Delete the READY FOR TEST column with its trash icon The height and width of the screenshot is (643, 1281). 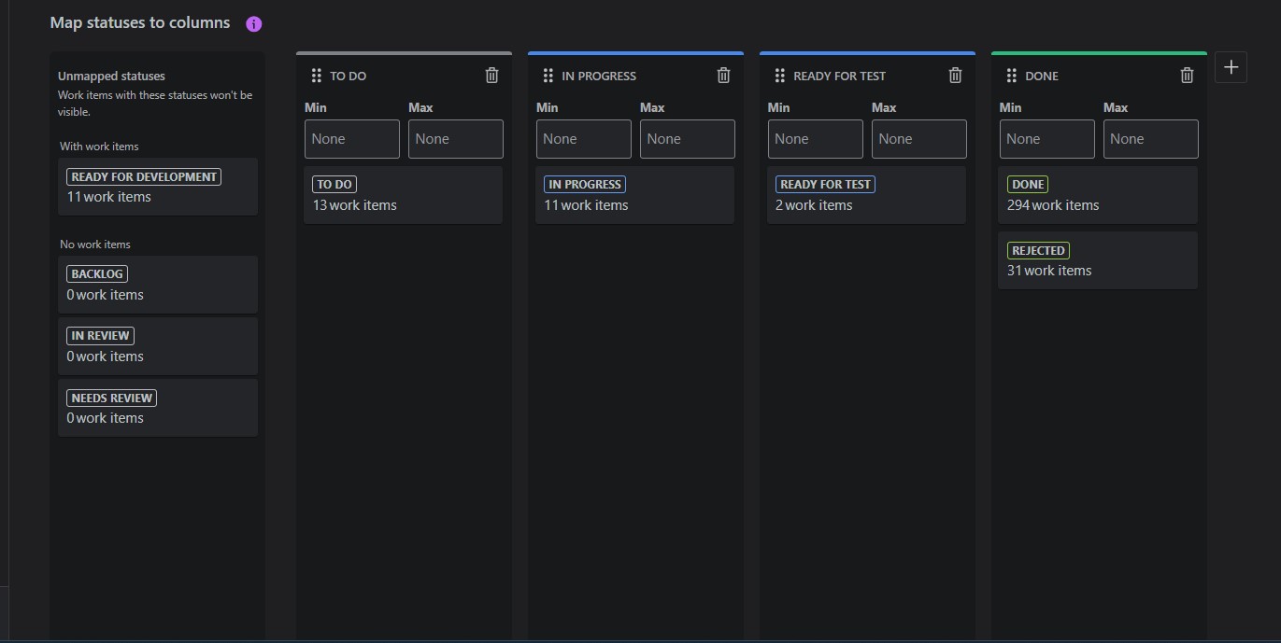pyautogui.click(x=955, y=76)
